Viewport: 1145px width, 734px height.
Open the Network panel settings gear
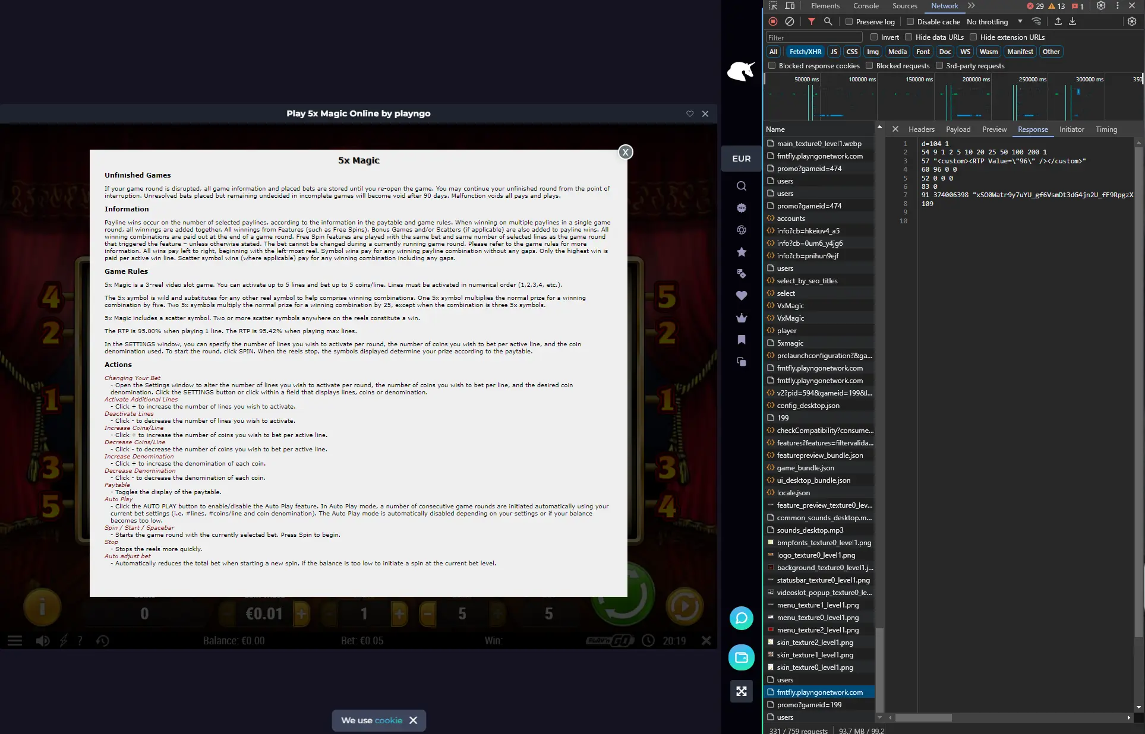(1132, 21)
